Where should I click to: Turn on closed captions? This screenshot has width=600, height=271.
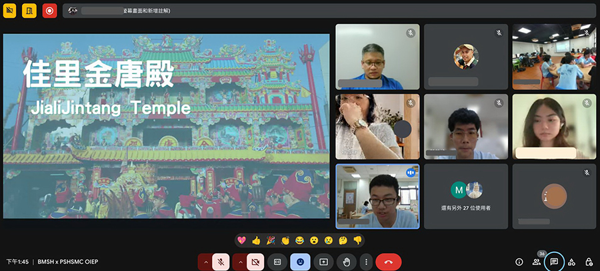pos(278,262)
